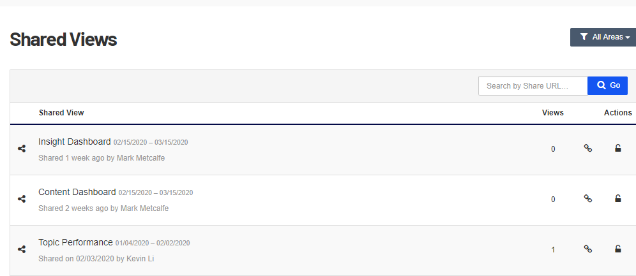The height and width of the screenshot is (276, 636).
Task: Copy link icon for Content Dashboard
Action: [587, 198]
